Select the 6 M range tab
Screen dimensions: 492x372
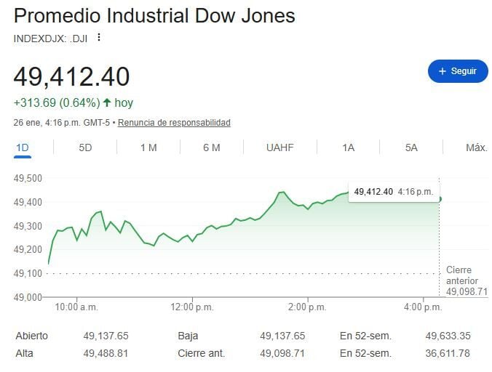click(212, 147)
